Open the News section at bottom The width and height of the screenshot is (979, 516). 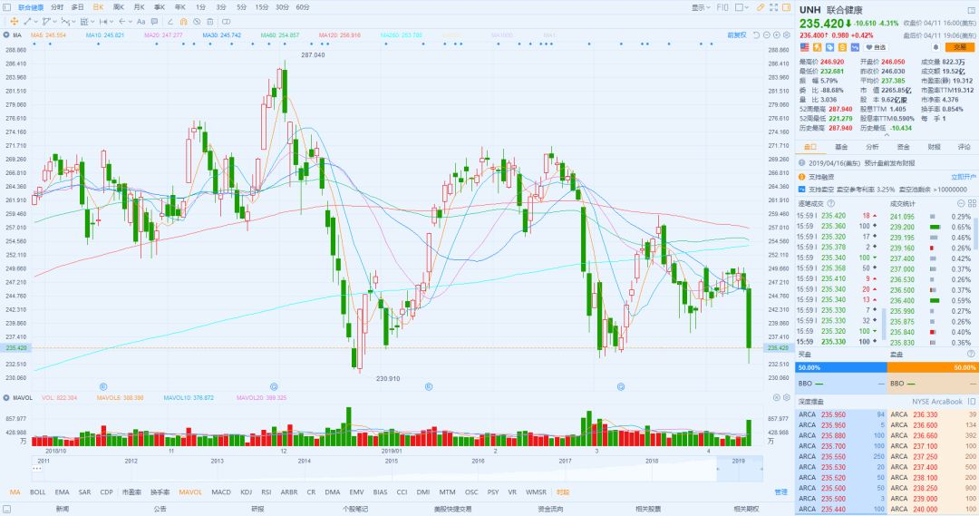(x=63, y=509)
